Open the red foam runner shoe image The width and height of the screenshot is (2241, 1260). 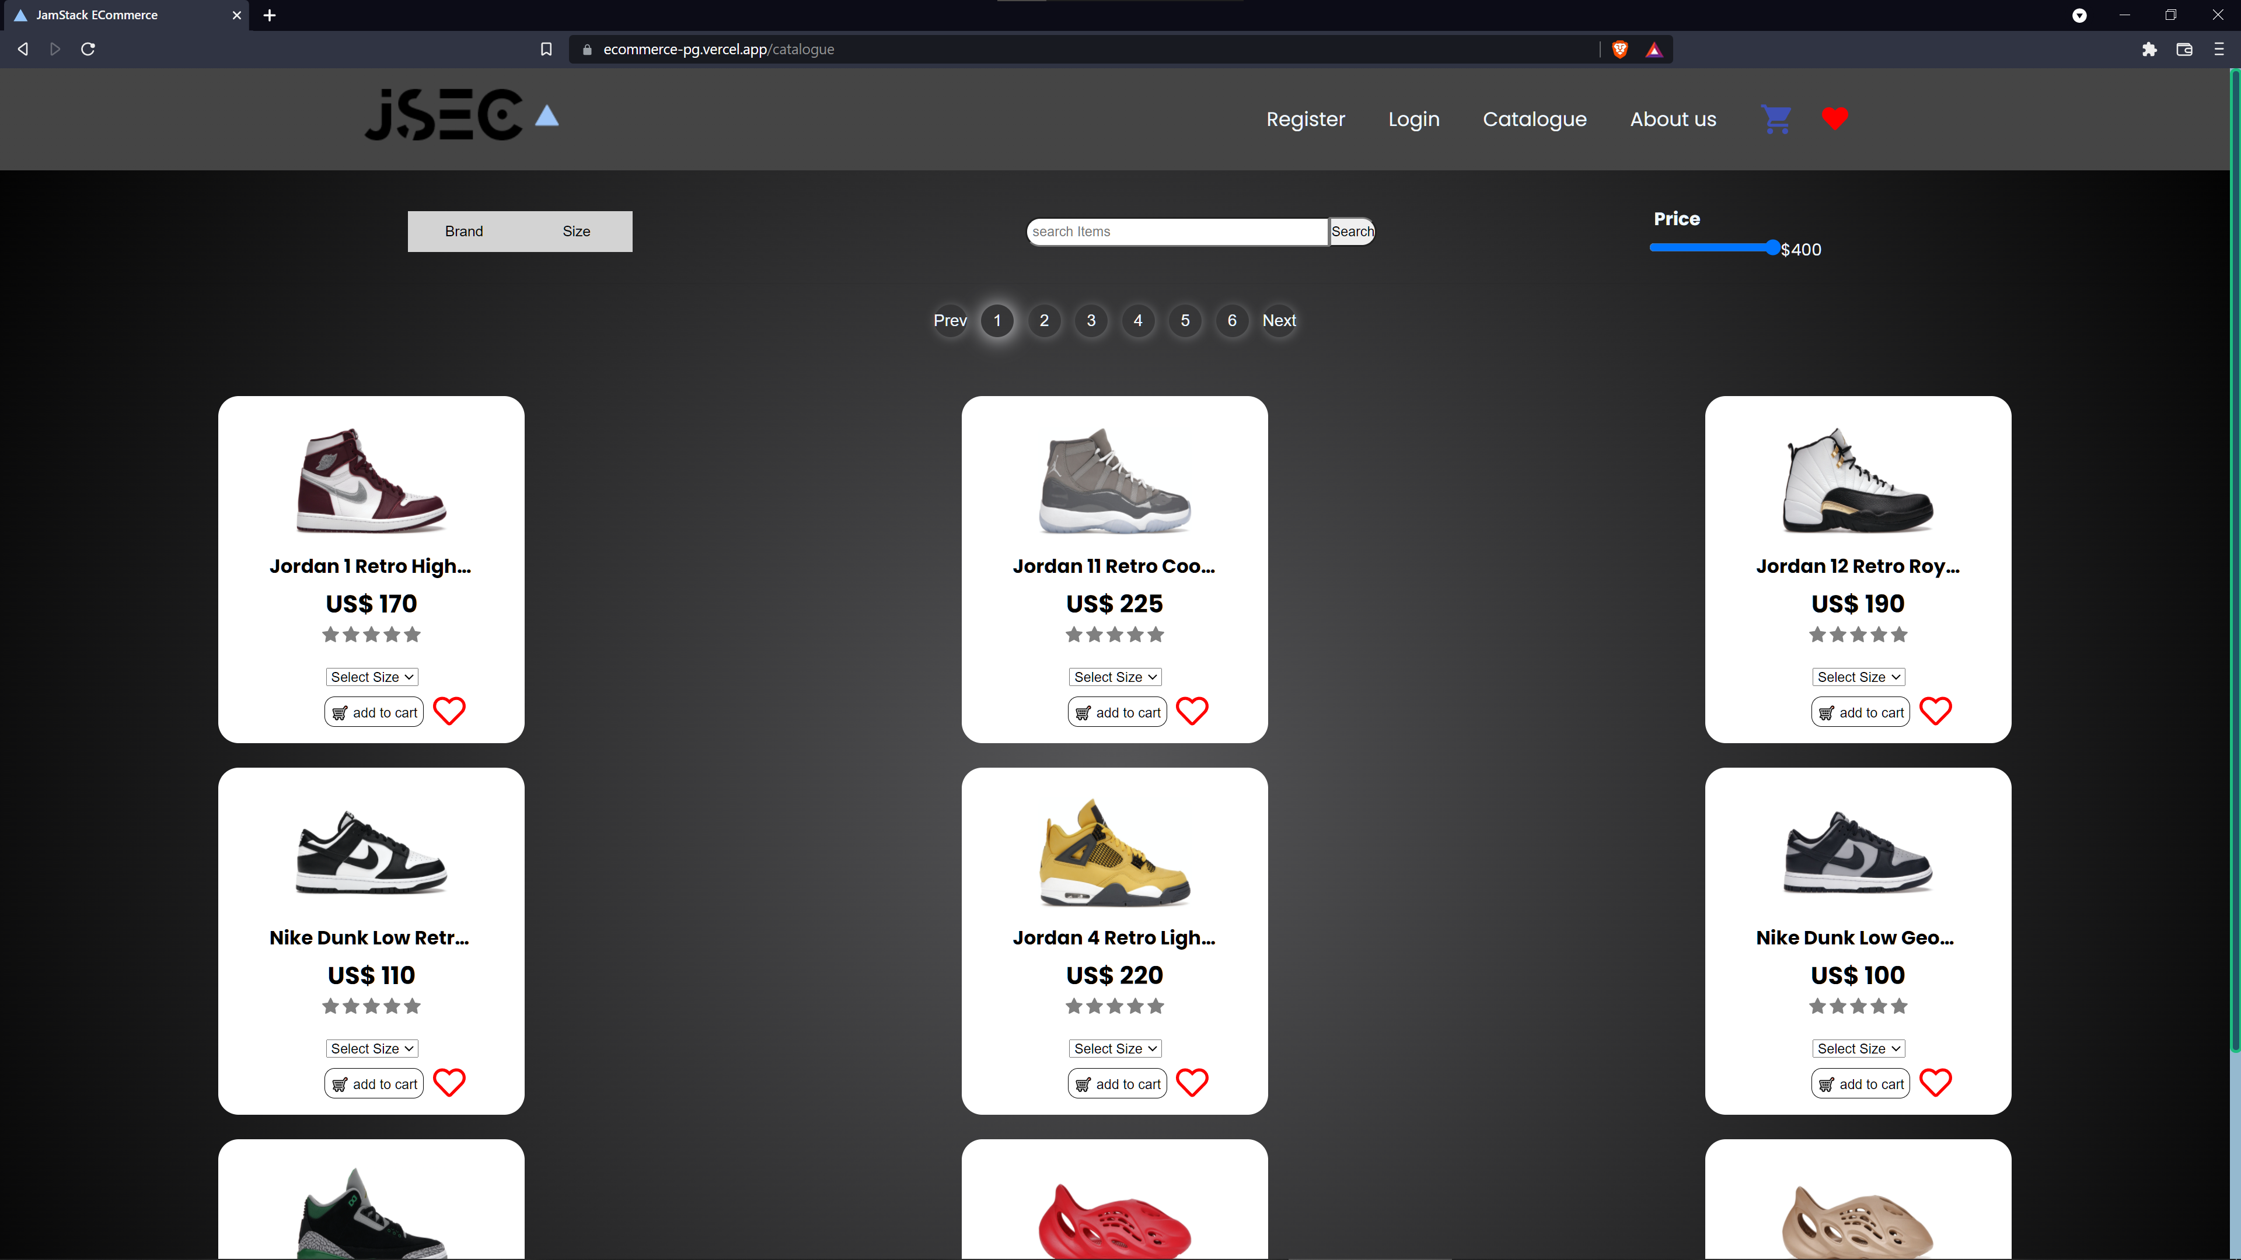1115,1220
